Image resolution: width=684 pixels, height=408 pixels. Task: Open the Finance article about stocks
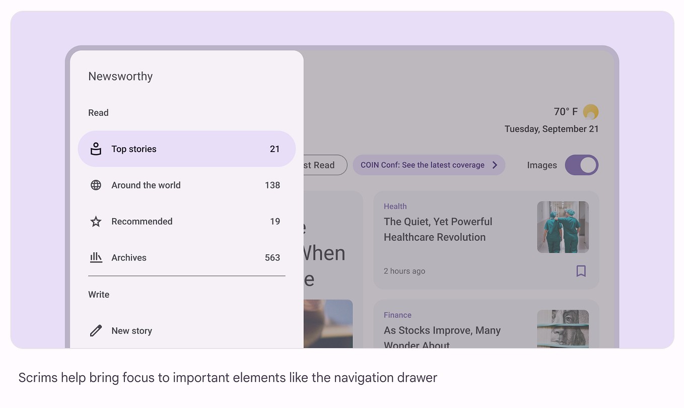(x=442, y=330)
